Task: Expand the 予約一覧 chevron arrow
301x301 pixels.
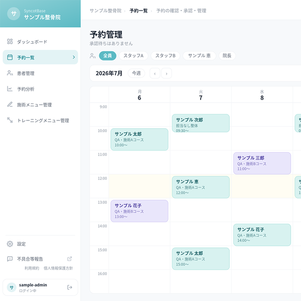Action: (74, 57)
